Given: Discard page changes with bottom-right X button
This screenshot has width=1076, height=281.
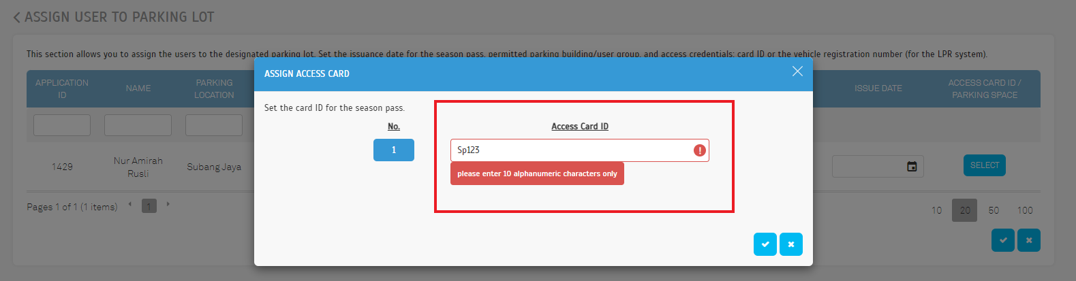Looking at the screenshot, I should [1029, 240].
